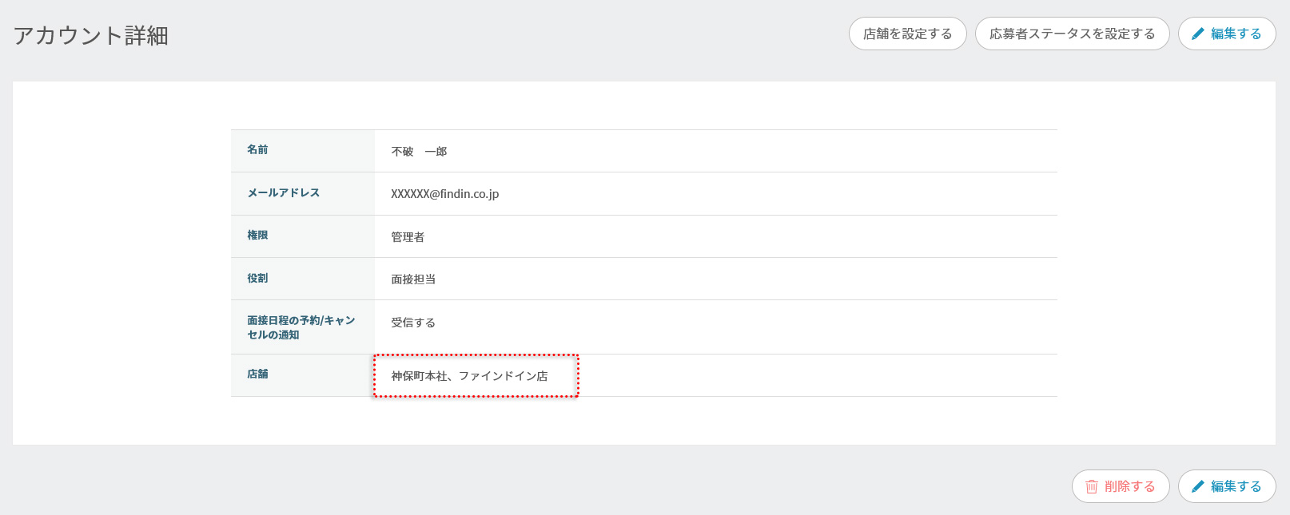Click the pencil icon in the top edit button
Screen dimensions: 1290x515
click(1197, 34)
